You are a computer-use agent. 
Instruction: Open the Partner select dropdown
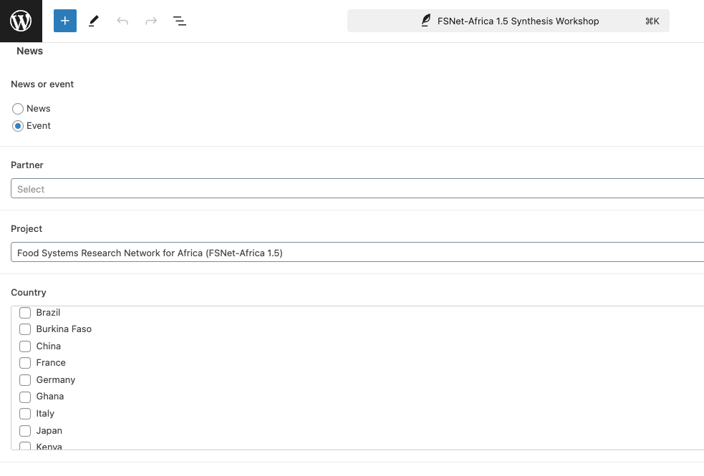(x=357, y=189)
